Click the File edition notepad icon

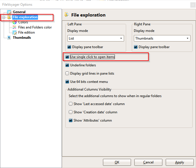[x=15, y=32]
